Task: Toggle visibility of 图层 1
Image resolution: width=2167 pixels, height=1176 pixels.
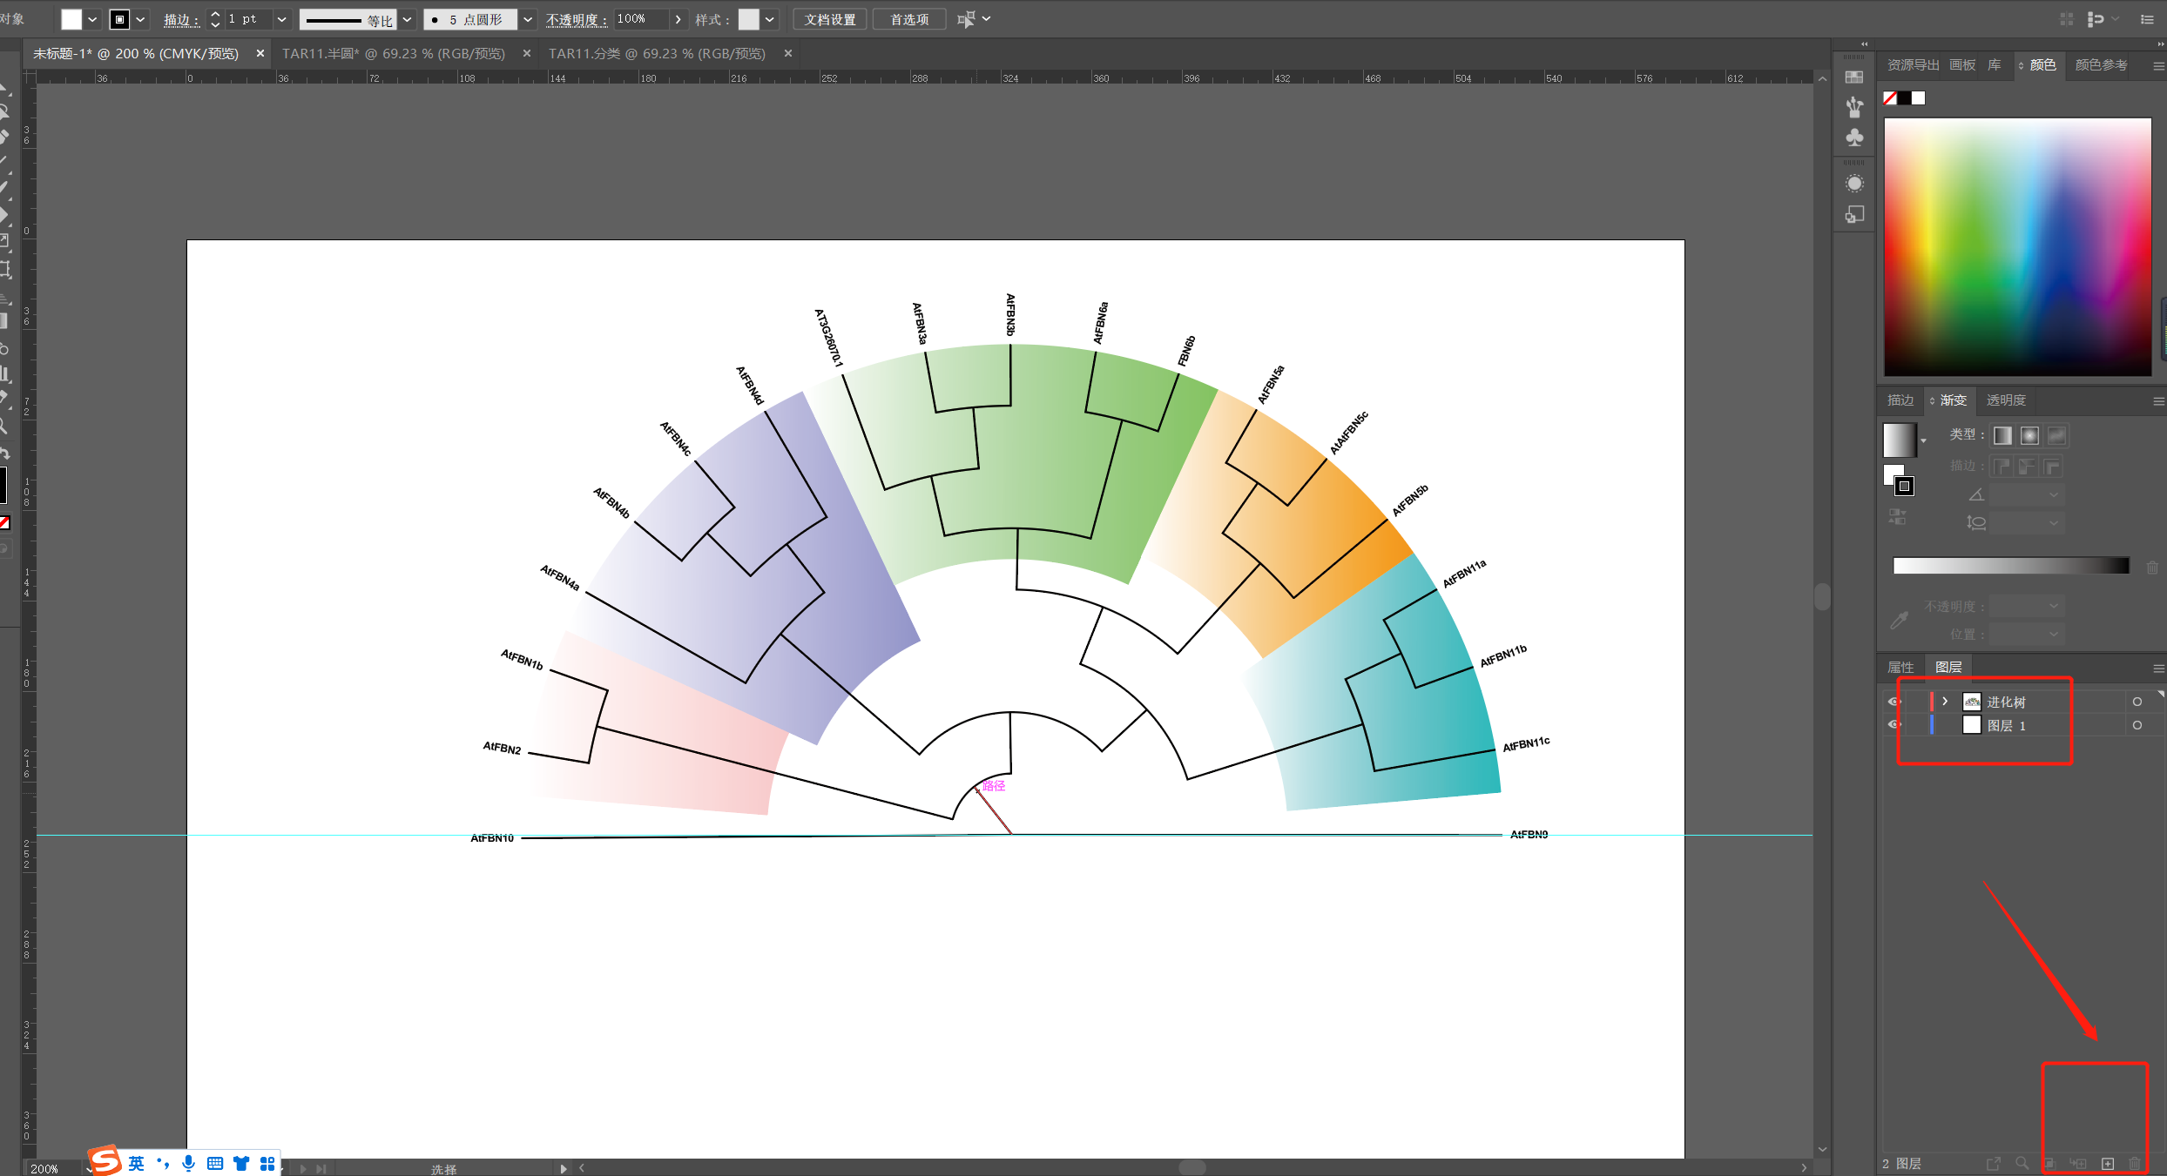Action: (x=1893, y=725)
